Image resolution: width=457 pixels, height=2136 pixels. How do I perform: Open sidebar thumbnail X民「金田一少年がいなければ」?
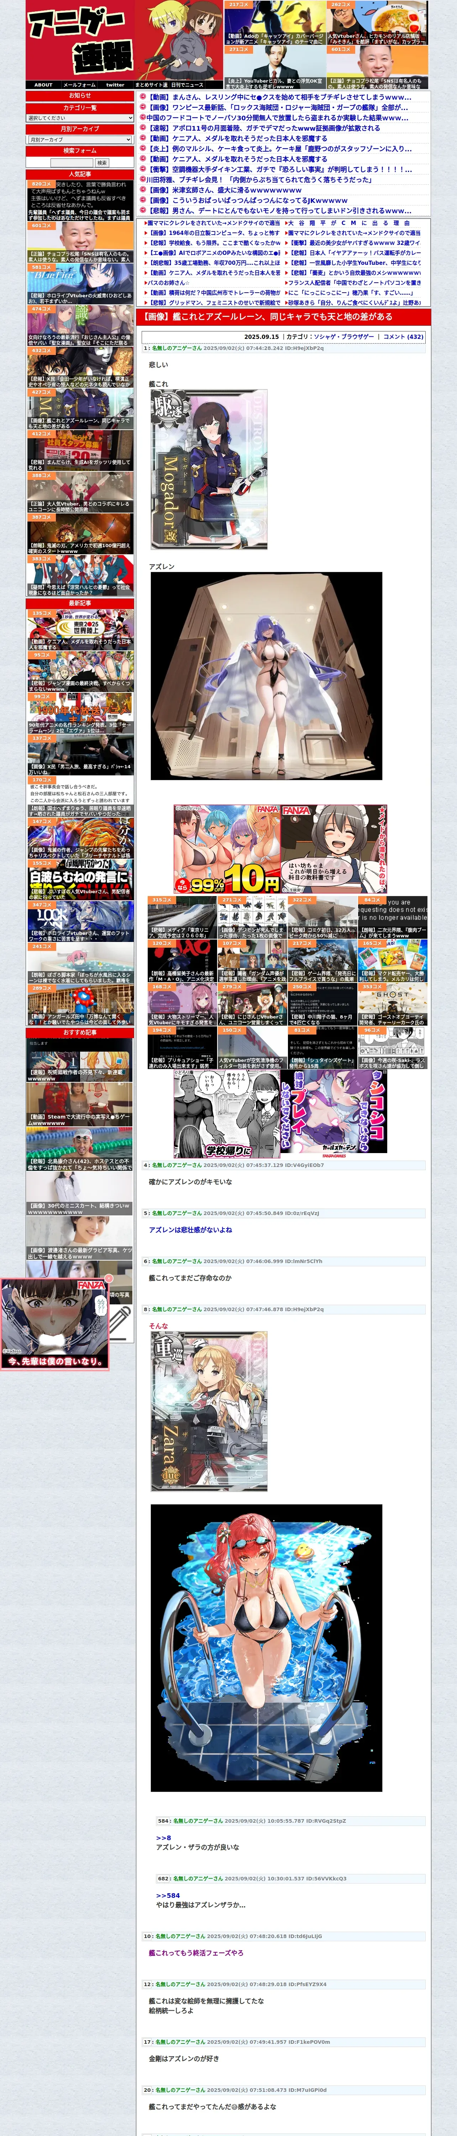pyautogui.click(x=80, y=367)
